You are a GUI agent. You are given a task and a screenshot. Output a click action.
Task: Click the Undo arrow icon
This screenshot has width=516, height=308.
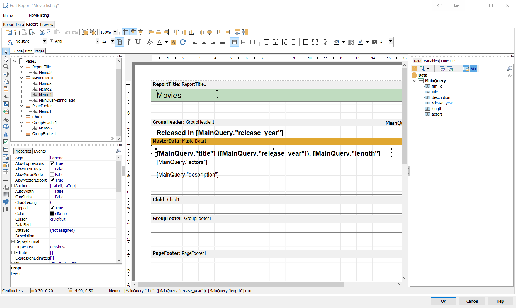[67, 32]
